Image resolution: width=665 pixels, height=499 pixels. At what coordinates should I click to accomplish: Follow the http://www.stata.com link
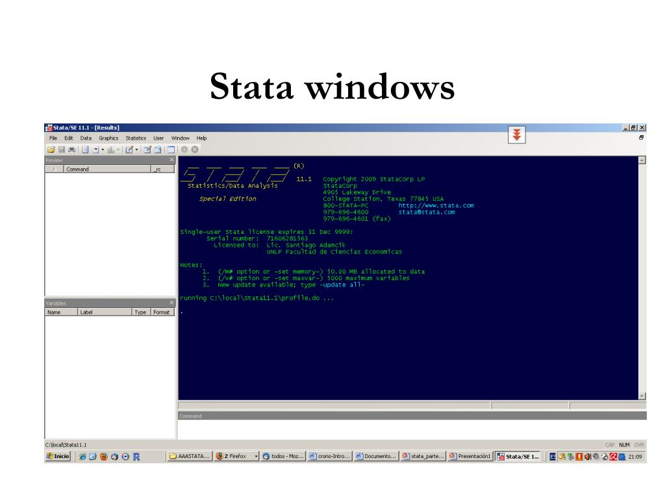[436, 205]
